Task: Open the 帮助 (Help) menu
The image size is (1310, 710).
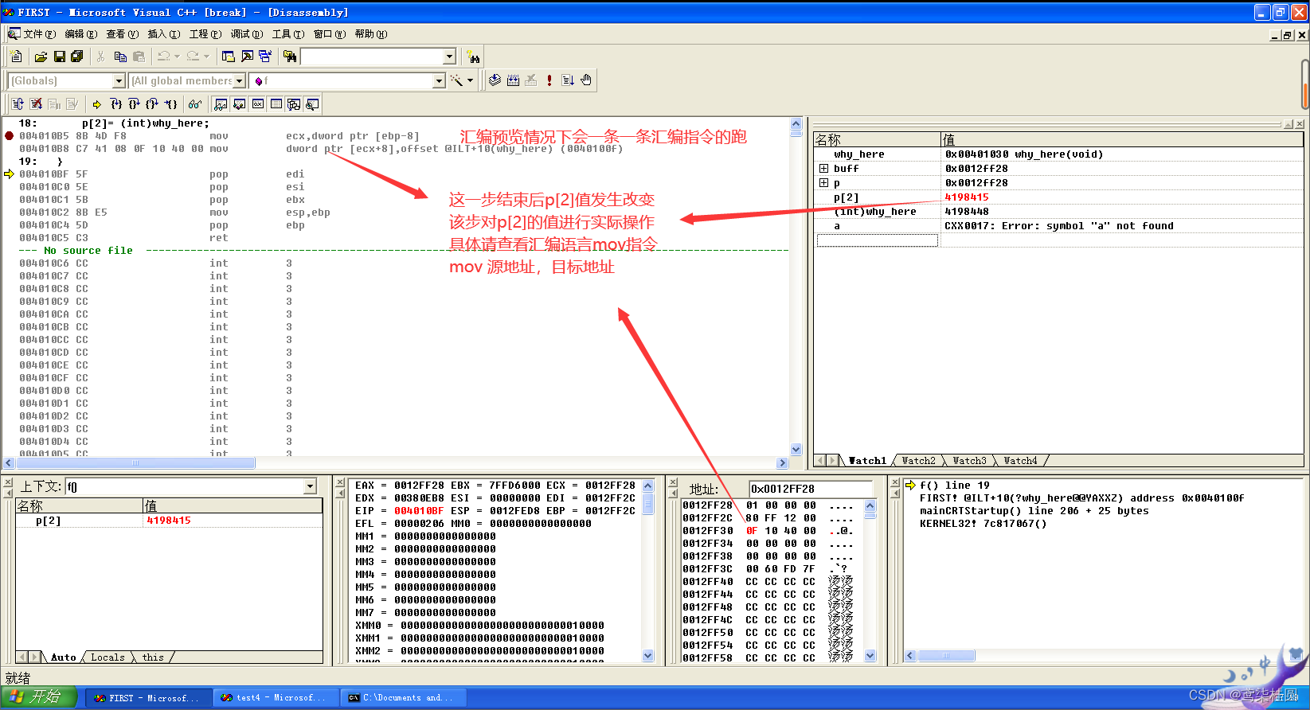Action: [x=370, y=34]
